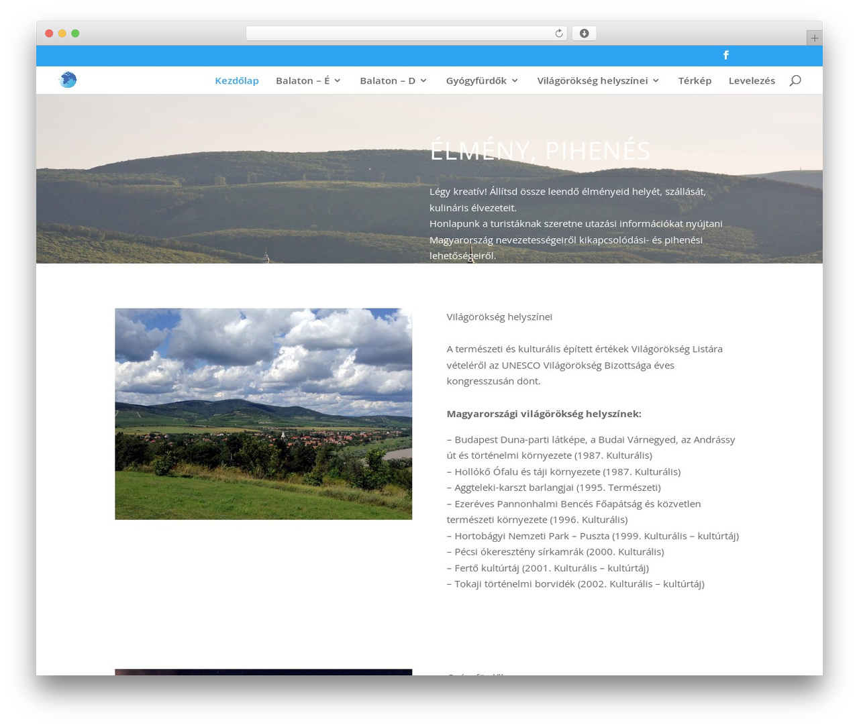Select the Hortobágyi Nemzeti Park entry
Image resolution: width=859 pixels, height=727 pixels.
[593, 536]
